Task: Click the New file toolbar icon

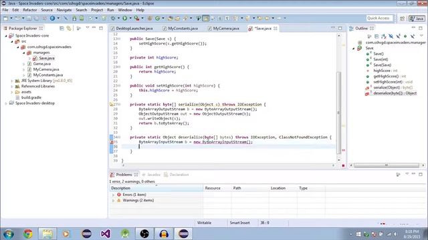Action: point(5,18)
